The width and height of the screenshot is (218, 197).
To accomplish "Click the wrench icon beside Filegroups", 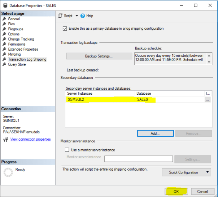I will click(5, 29).
